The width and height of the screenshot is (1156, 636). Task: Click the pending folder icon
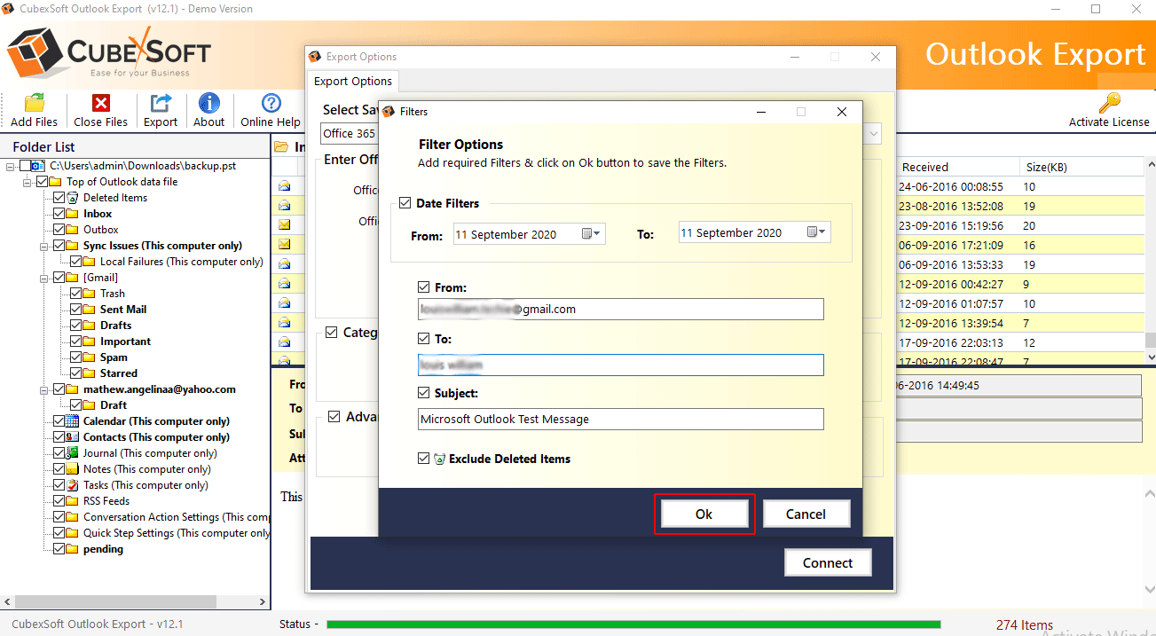(73, 549)
